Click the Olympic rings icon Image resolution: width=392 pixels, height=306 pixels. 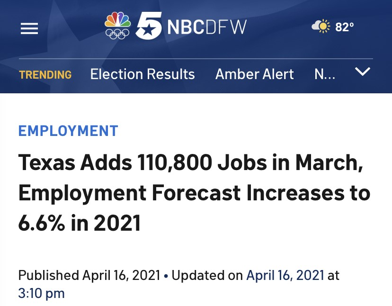117,34
